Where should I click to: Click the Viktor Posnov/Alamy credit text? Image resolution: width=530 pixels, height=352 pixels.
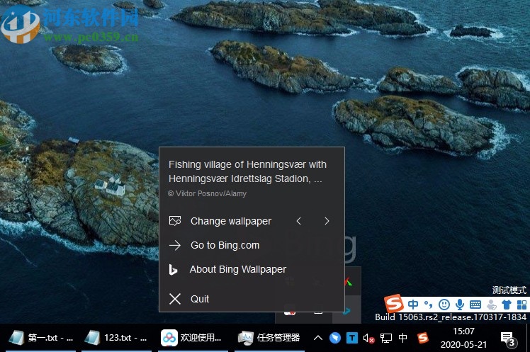(x=207, y=193)
